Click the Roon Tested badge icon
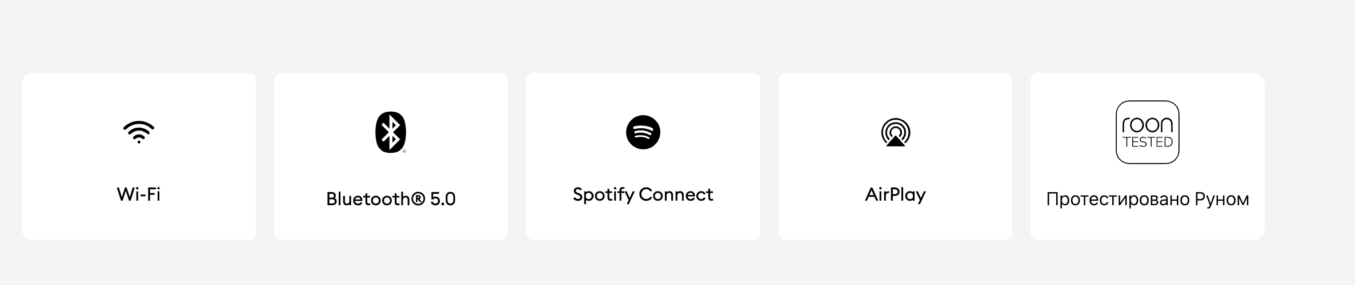This screenshot has height=285, width=1355. coord(1147,132)
